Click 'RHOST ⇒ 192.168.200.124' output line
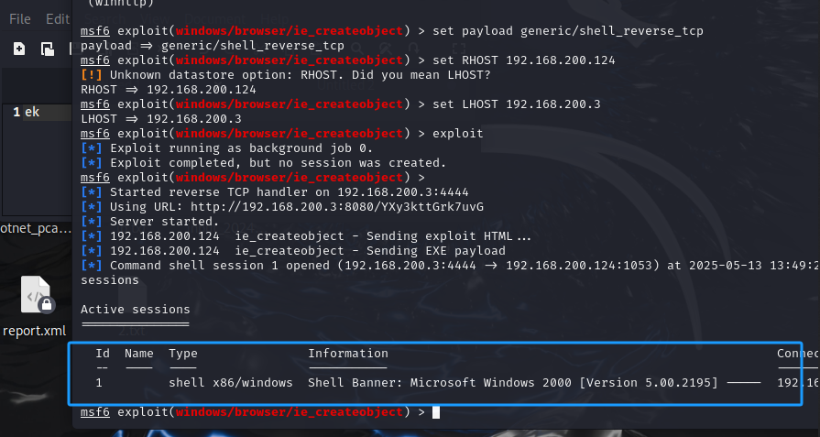This screenshot has width=820, height=437. 169,90
